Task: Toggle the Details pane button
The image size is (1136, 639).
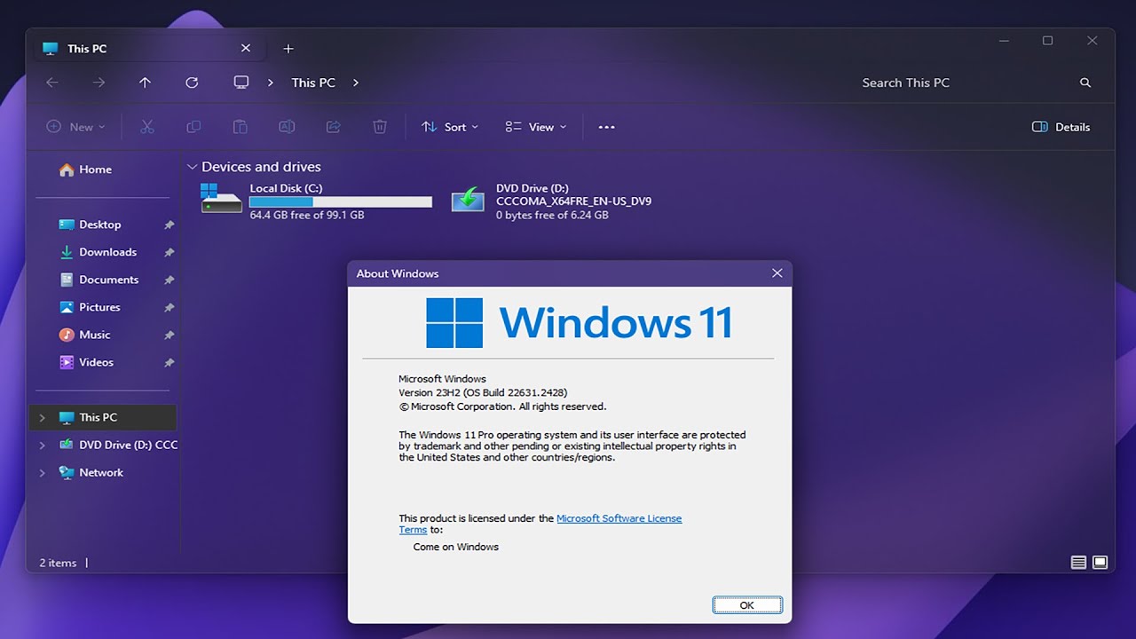Action: click(x=1061, y=127)
